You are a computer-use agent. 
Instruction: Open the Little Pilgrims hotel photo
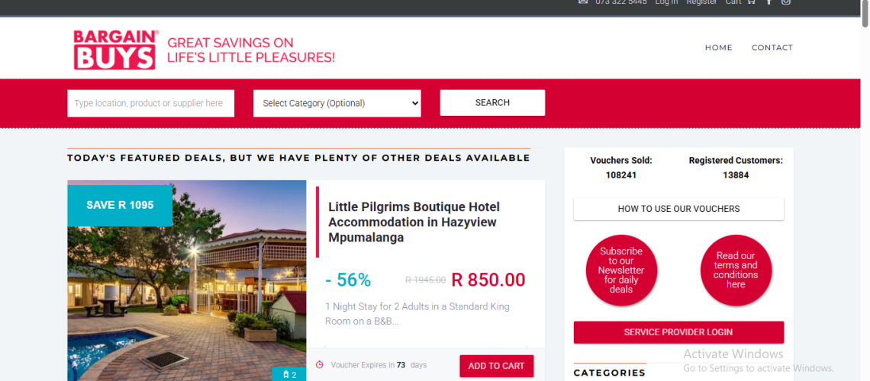pos(187,290)
